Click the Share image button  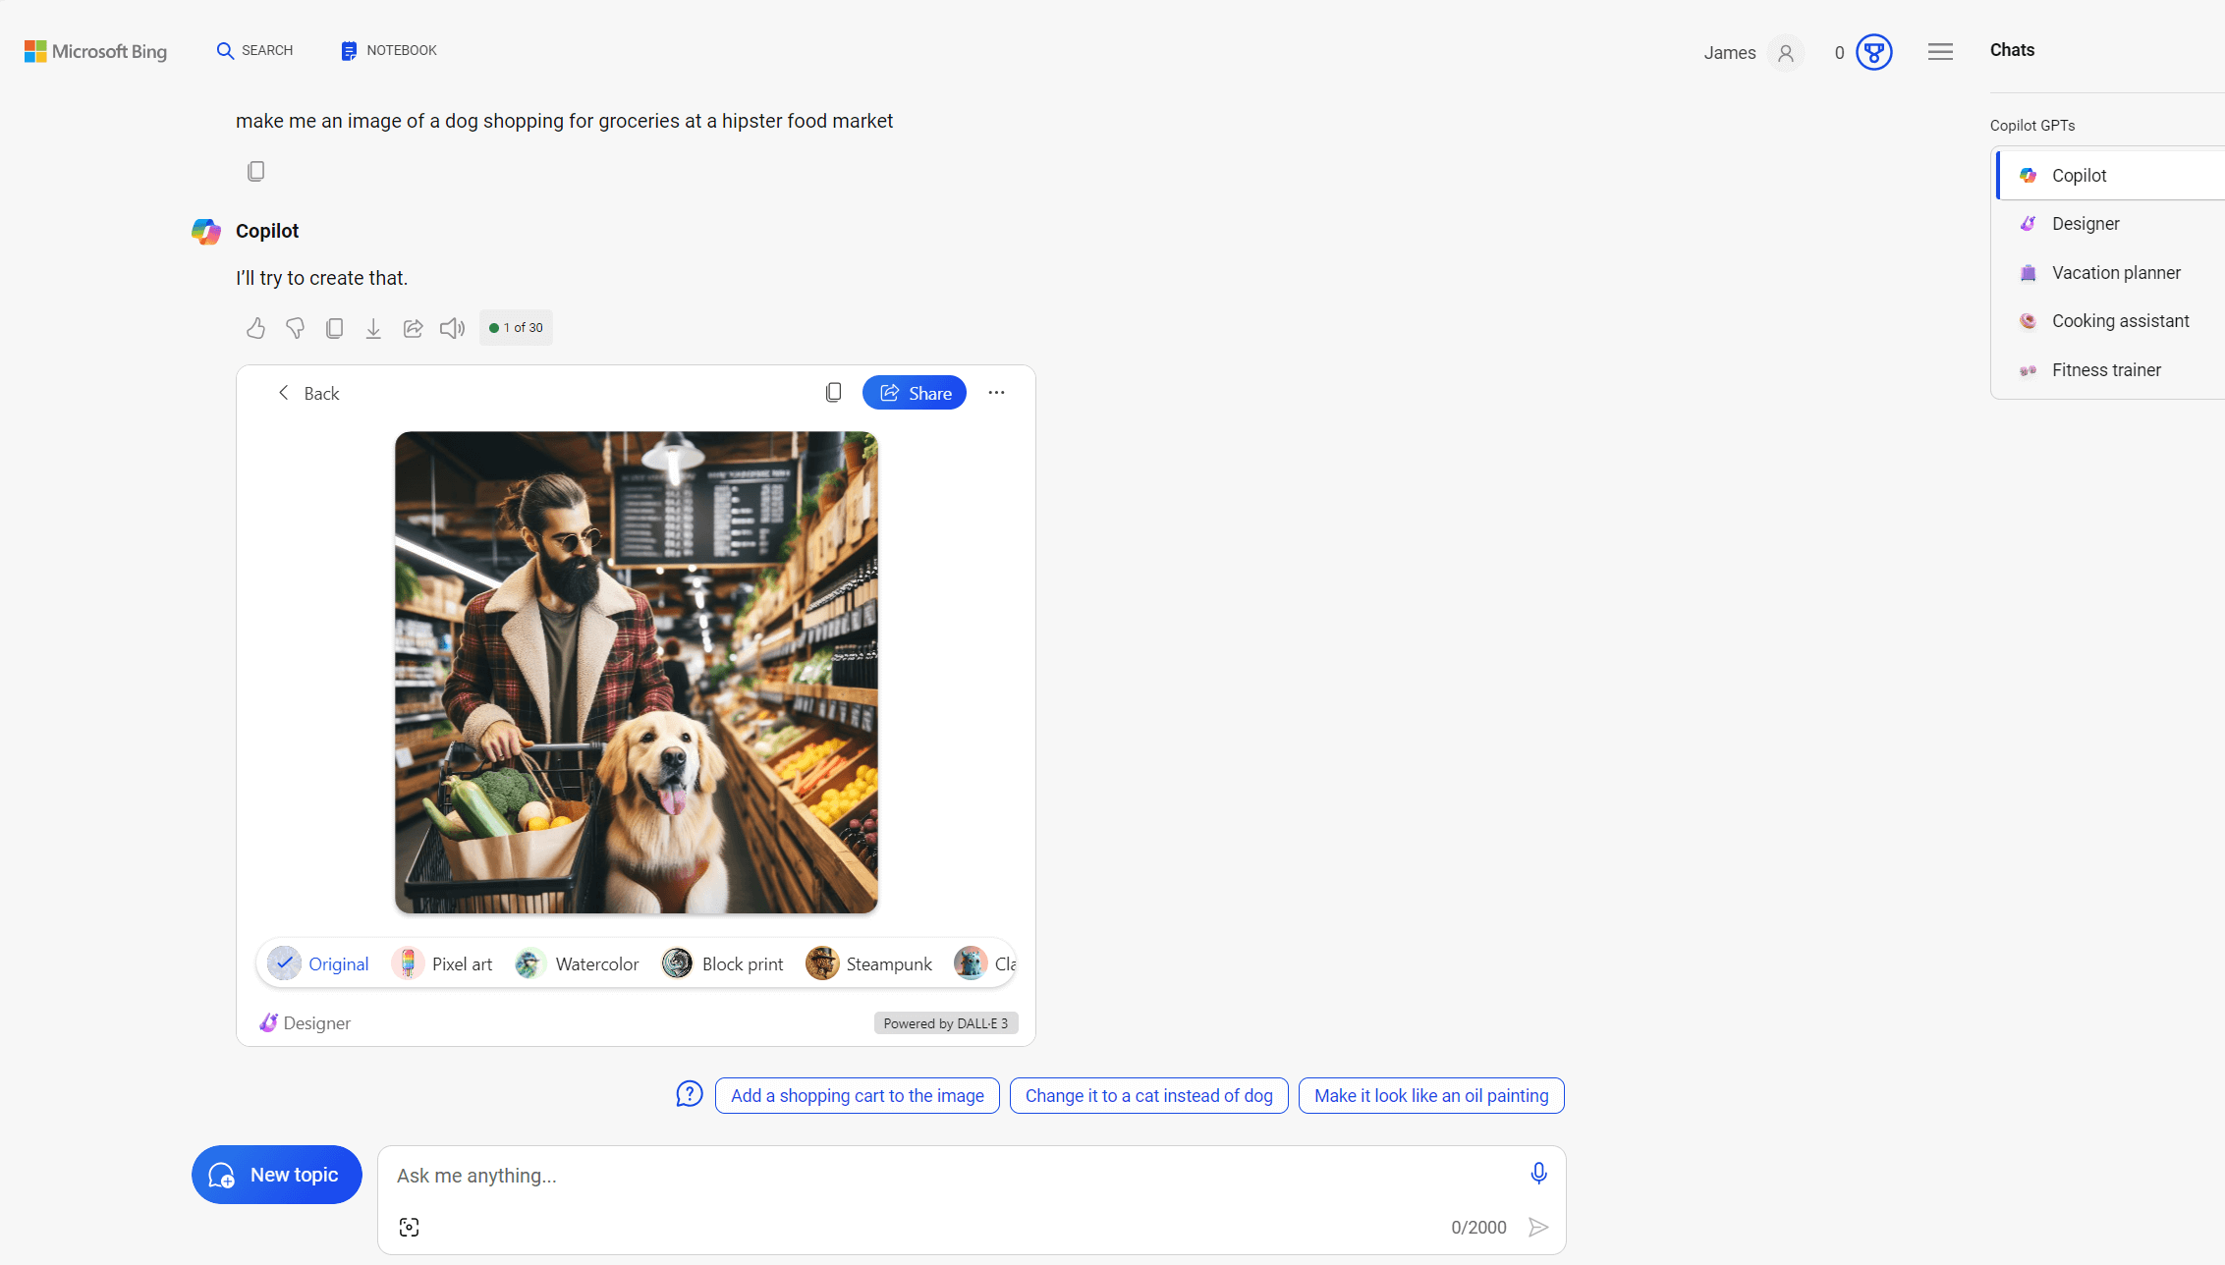pyautogui.click(x=914, y=393)
